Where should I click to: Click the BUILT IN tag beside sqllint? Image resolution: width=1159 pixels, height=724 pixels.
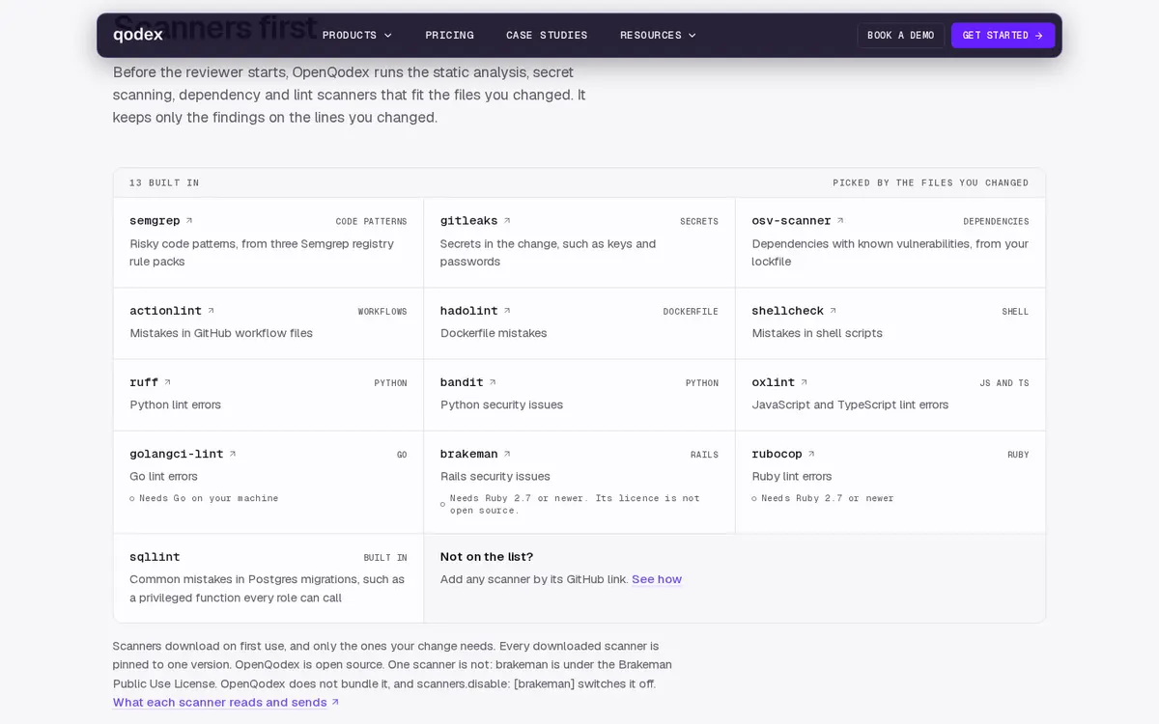pyautogui.click(x=385, y=558)
